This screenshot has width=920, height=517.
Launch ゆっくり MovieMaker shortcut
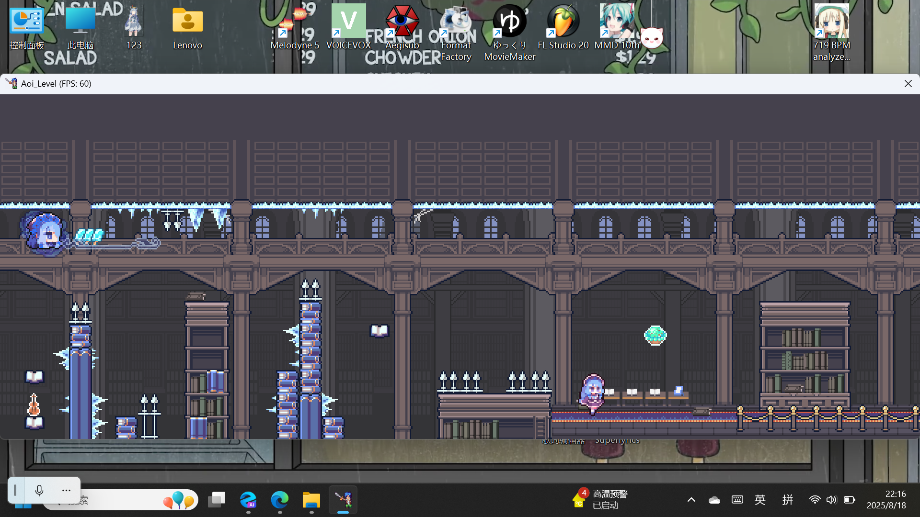coord(509,33)
